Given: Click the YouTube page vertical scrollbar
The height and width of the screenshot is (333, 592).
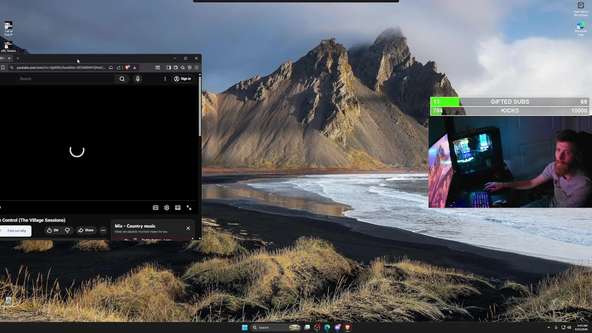Looking at the screenshot, I should click(x=200, y=106).
